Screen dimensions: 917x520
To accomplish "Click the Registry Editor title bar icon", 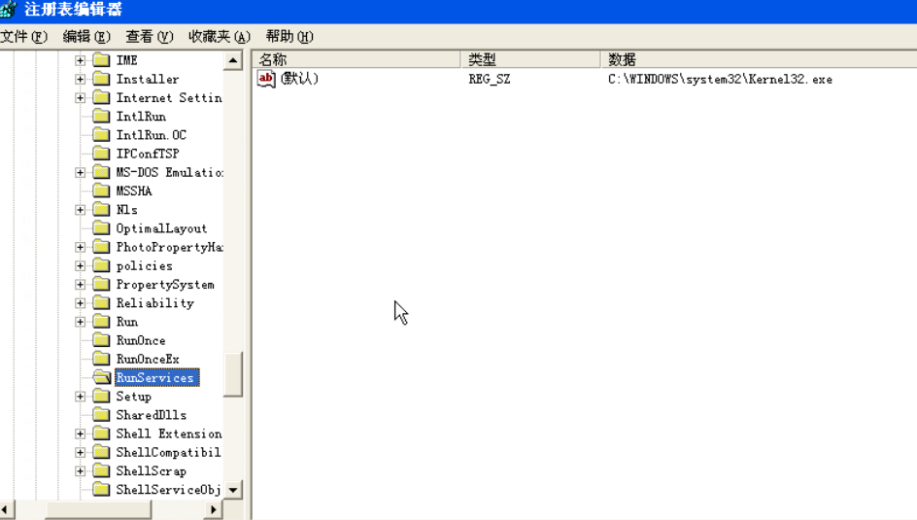I will coord(9,10).
